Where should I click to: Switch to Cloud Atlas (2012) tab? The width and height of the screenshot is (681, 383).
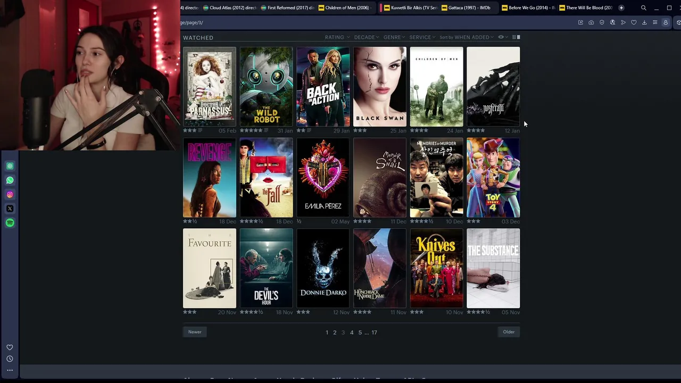[230, 8]
